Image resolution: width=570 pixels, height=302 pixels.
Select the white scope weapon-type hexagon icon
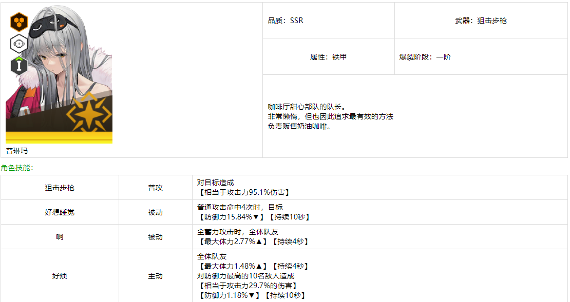click(x=18, y=44)
